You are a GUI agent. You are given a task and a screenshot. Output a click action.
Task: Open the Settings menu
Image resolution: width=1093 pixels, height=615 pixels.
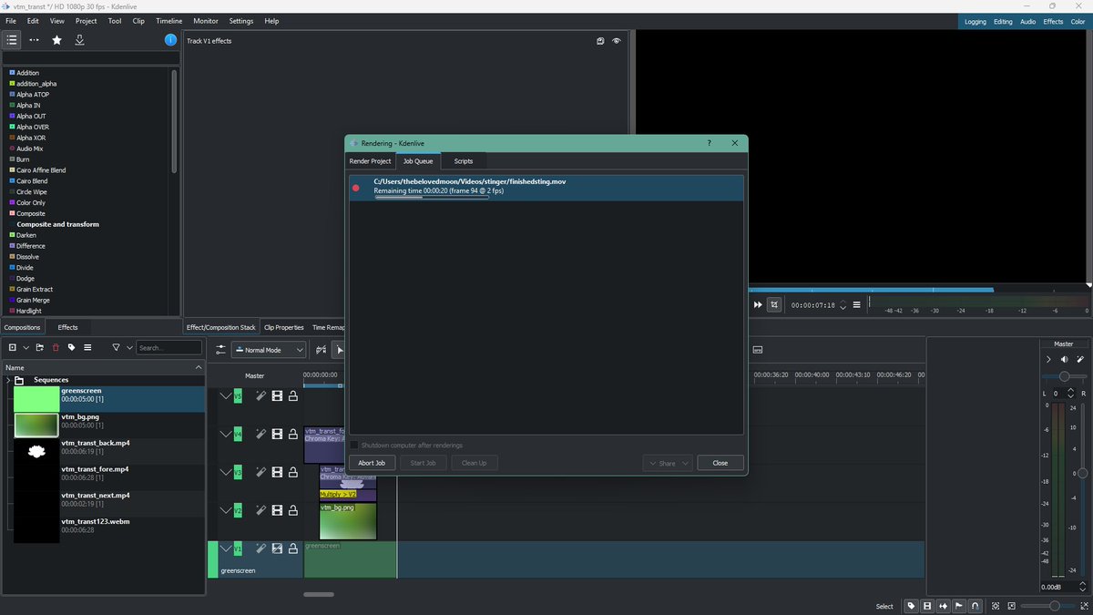pos(240,21)
